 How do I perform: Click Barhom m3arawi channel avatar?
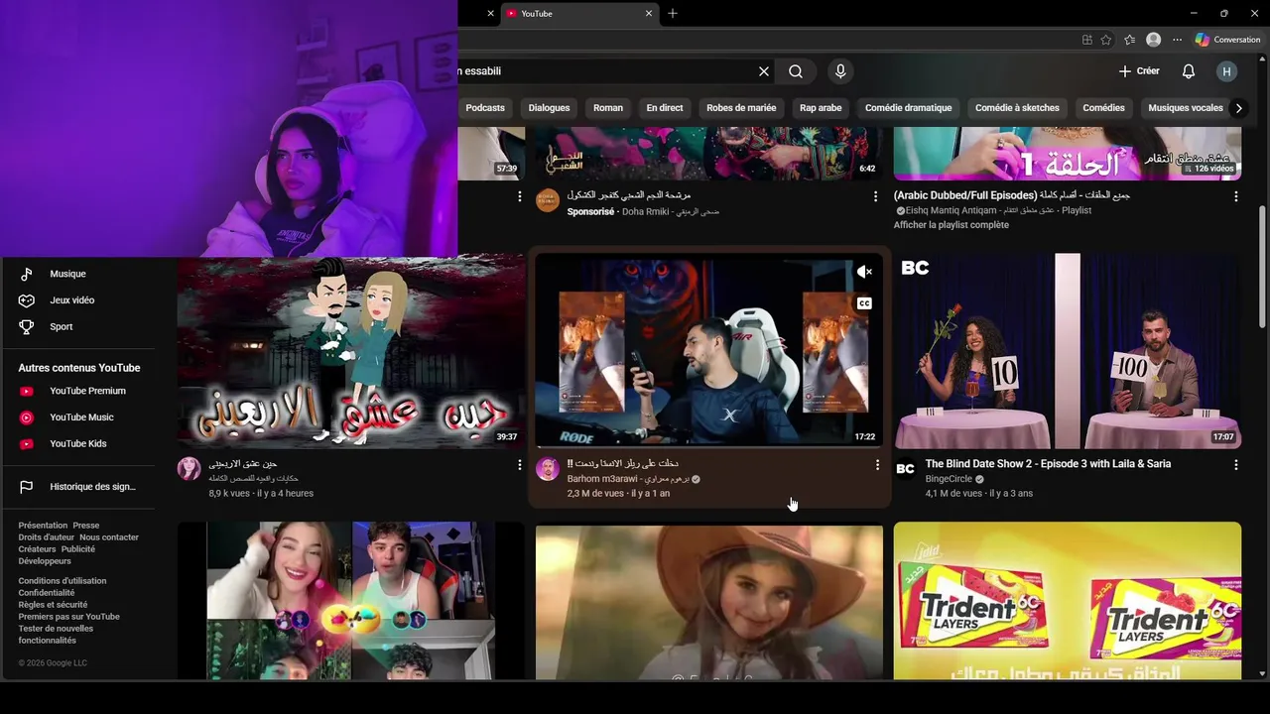coord(548,469)
